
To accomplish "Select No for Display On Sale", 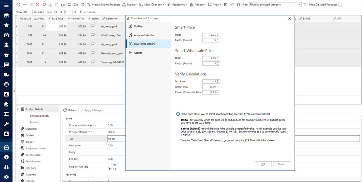I will (x=110, y=169).
